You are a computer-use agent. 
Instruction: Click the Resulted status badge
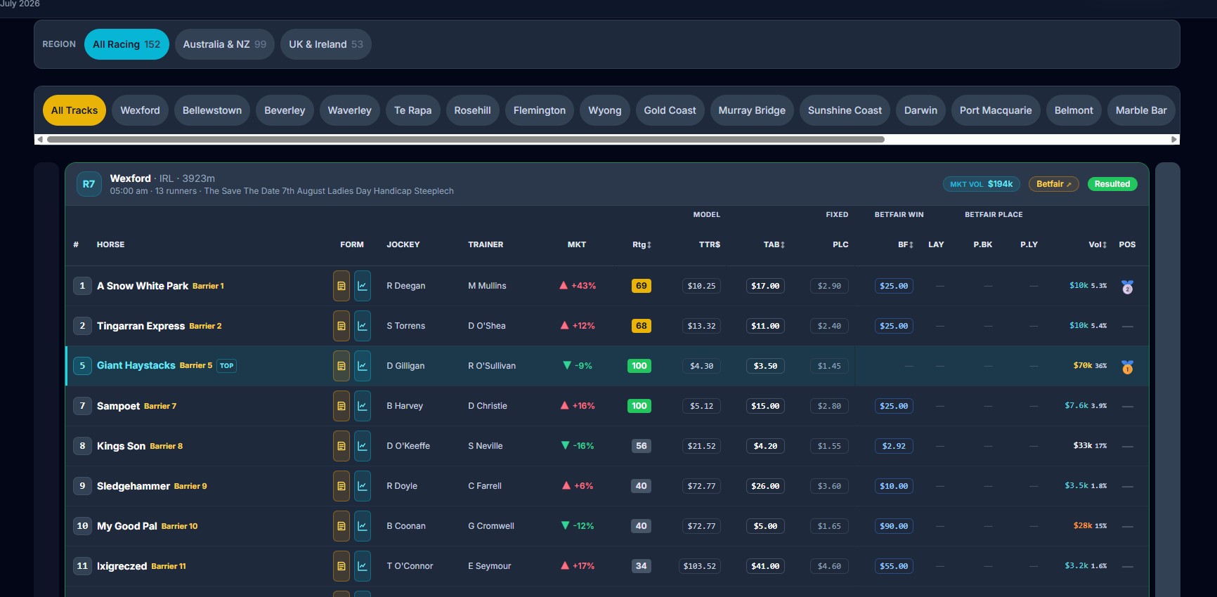[x=1112, y=184]
